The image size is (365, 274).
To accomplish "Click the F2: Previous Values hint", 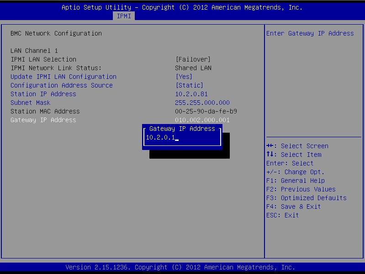I will 301,189.
